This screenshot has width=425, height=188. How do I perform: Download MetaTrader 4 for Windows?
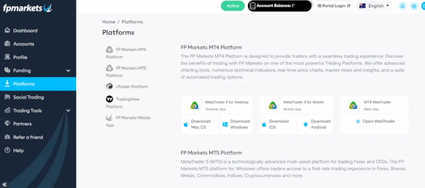236,124
